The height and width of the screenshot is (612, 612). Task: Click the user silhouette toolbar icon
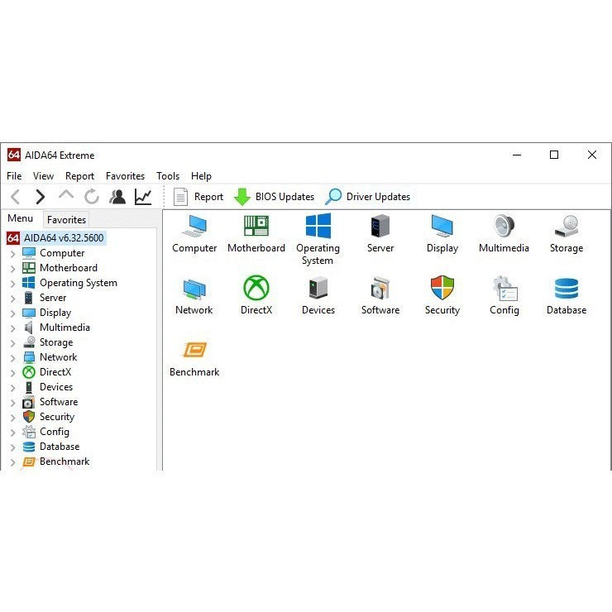coord(117,197)
